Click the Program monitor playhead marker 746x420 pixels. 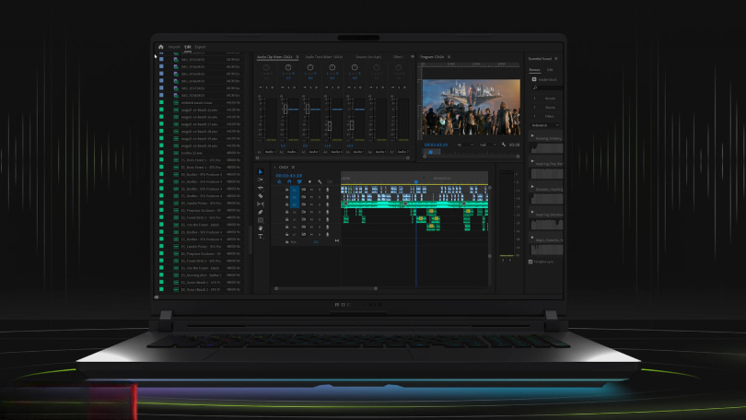[431, 152]
